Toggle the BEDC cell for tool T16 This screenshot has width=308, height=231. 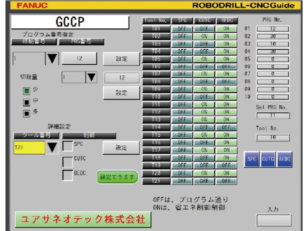tap(226, 142)
